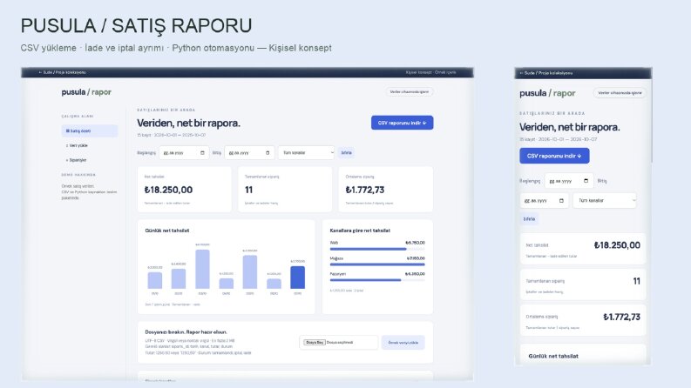
Task: Click the Pazaryeri channel progress bar
Action: coord(377,280)
